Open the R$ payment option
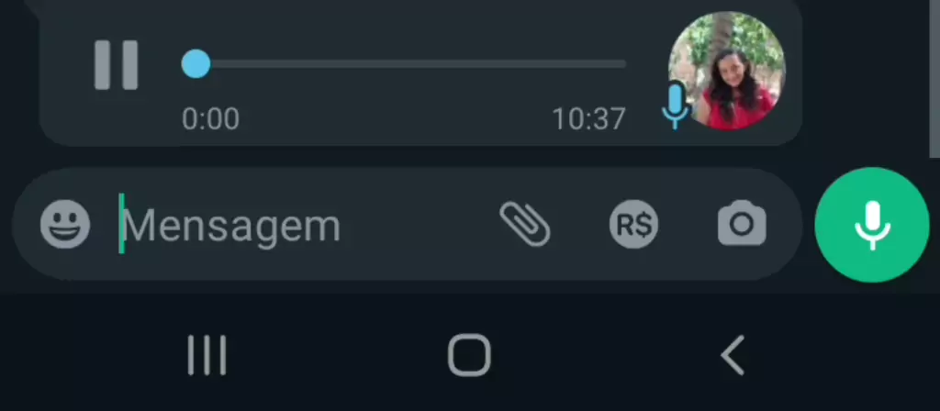This screenshot has width=940, height=411. point(633,224)
